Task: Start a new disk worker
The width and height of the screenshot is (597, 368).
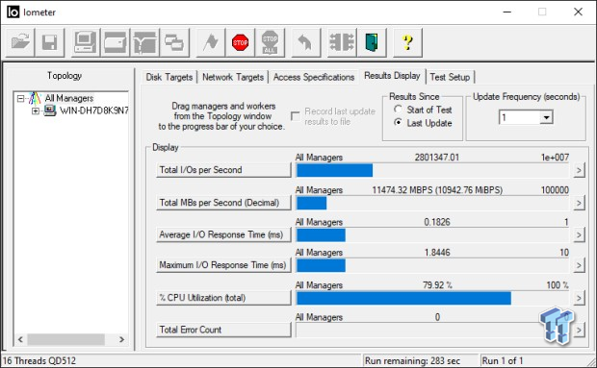Action: pyautogui.click(x=115, y=42)
